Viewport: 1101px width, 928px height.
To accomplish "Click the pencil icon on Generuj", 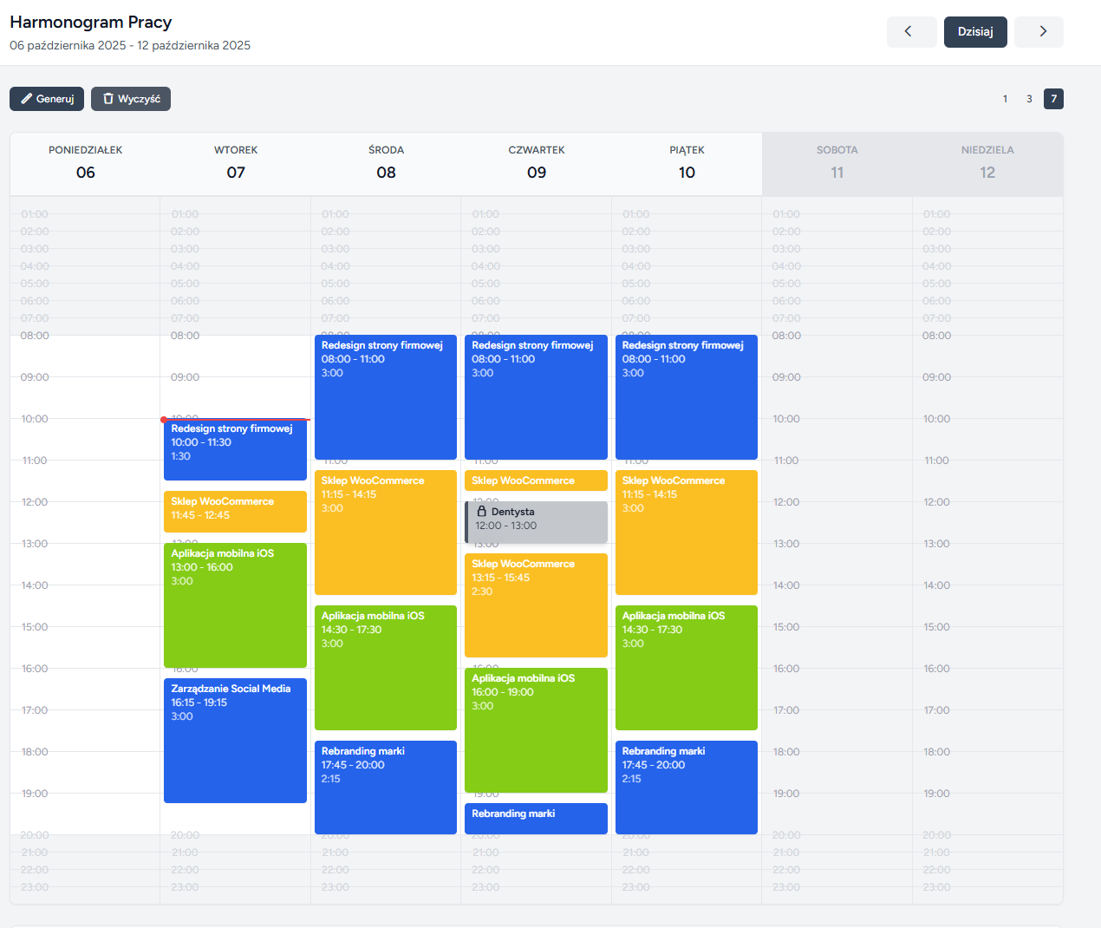I will pos(26,99).
